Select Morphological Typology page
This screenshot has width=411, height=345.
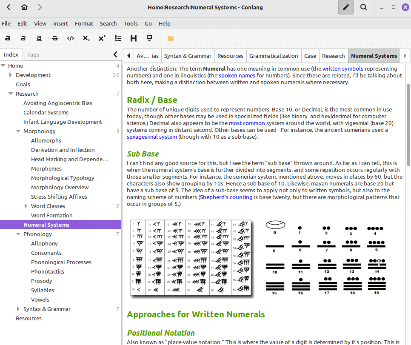click(x=63, y=178)
